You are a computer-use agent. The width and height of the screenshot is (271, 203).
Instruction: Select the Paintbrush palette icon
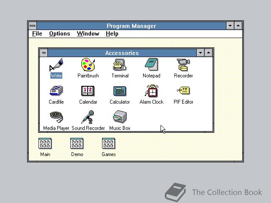(x=88, y=65)
